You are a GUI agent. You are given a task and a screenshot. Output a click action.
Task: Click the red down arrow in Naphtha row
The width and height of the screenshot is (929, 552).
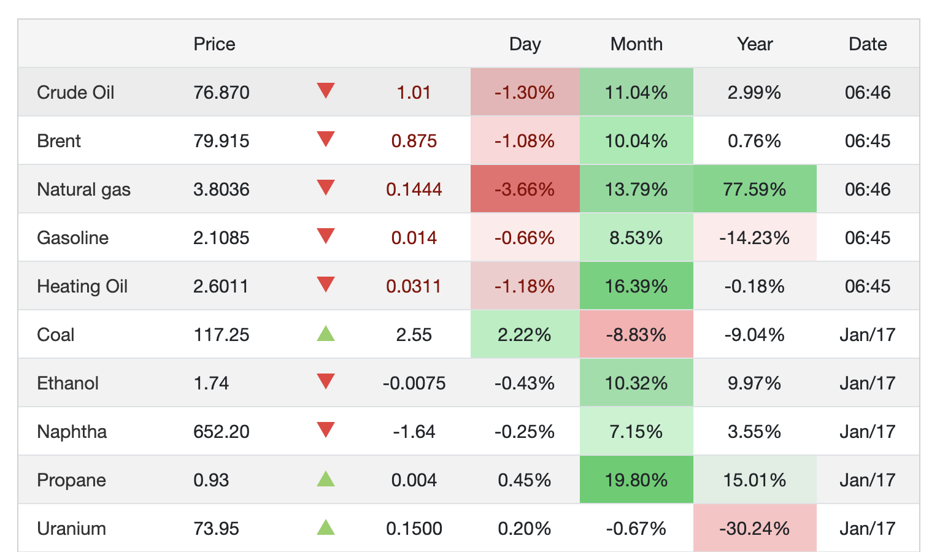(x=326, y=430)
